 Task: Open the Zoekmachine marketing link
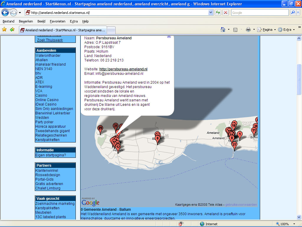pyautogui.click(x=55, y=204)
